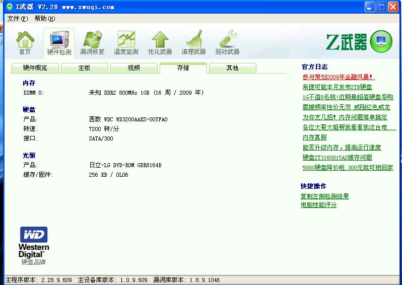
Task: Open link 500G硬盘降价啦
Action: click(x=348, y=168)
